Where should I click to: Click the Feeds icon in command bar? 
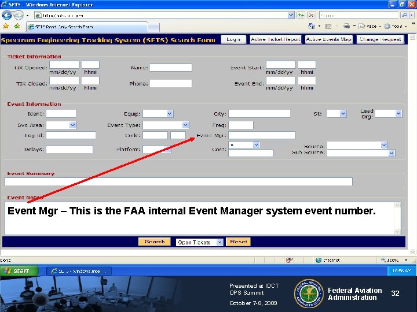[328, 26]
